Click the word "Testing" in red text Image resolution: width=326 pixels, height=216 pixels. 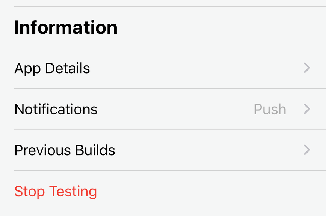point(73,191)
